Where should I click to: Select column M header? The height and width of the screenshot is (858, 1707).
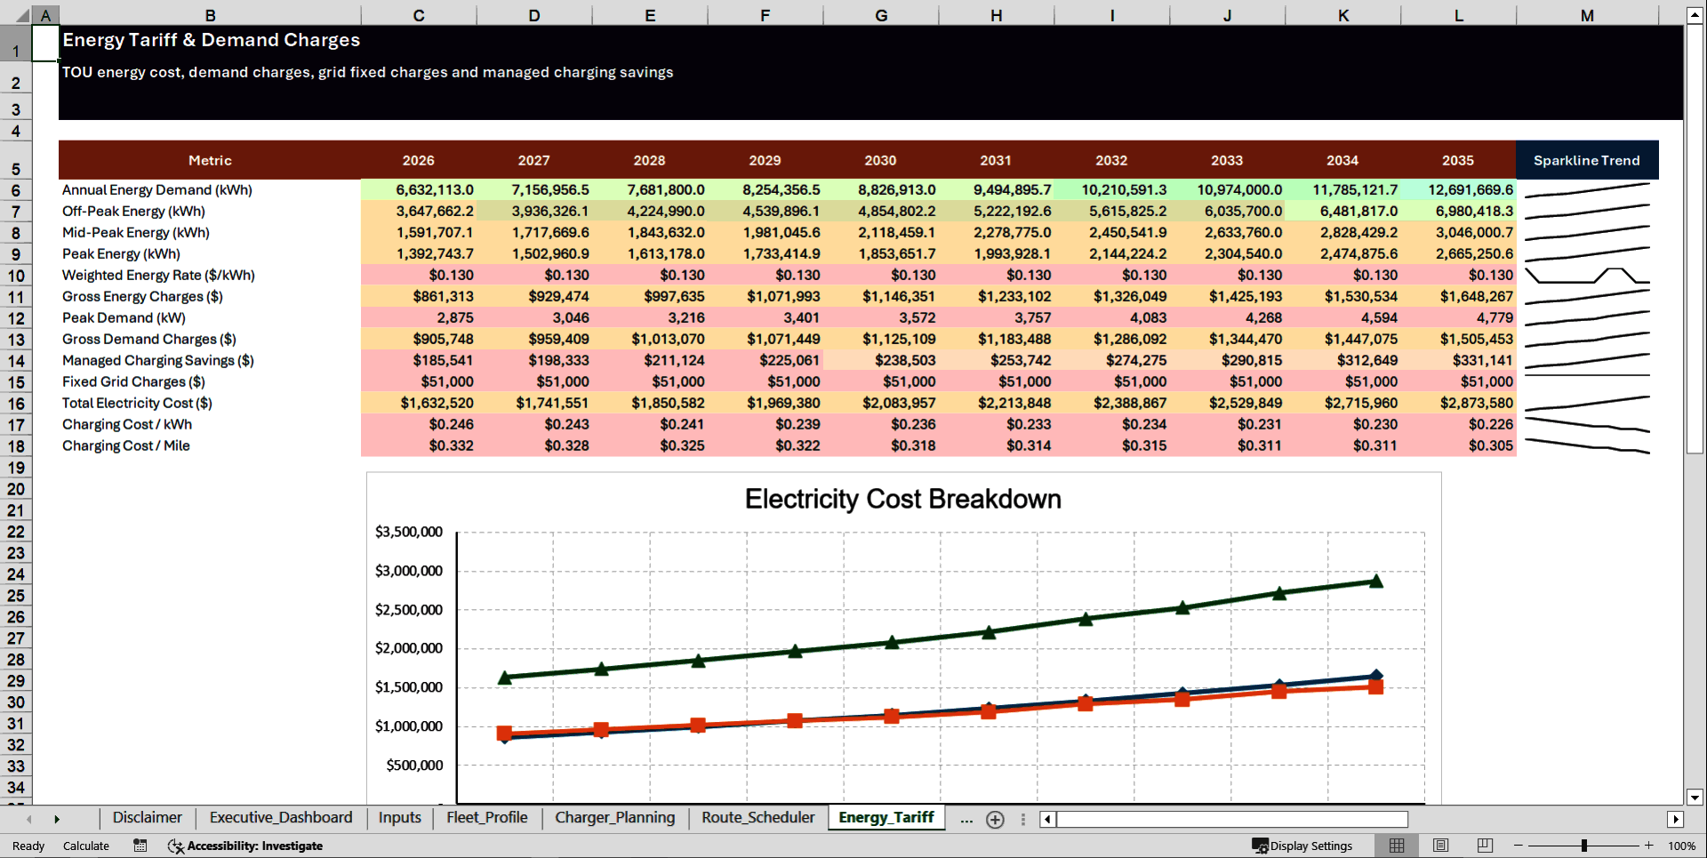[x=1587, y=15]
